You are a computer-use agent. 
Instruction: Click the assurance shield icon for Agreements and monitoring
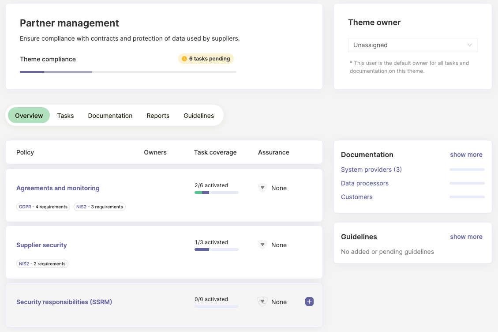(262, 188)
